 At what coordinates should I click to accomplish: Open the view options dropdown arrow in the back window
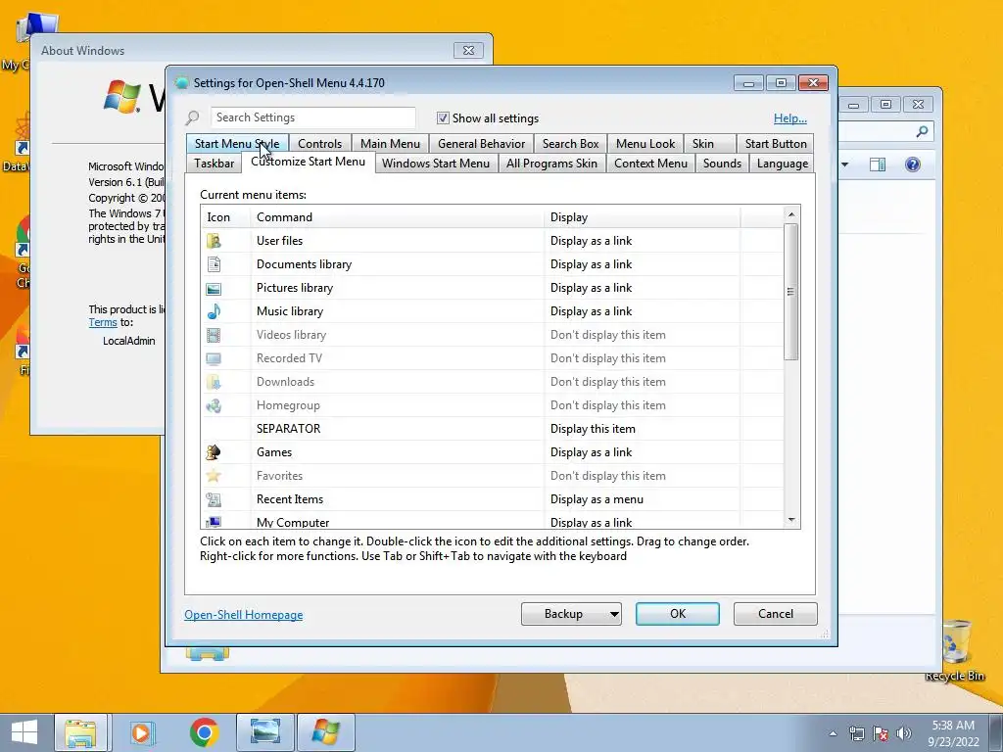845,164
